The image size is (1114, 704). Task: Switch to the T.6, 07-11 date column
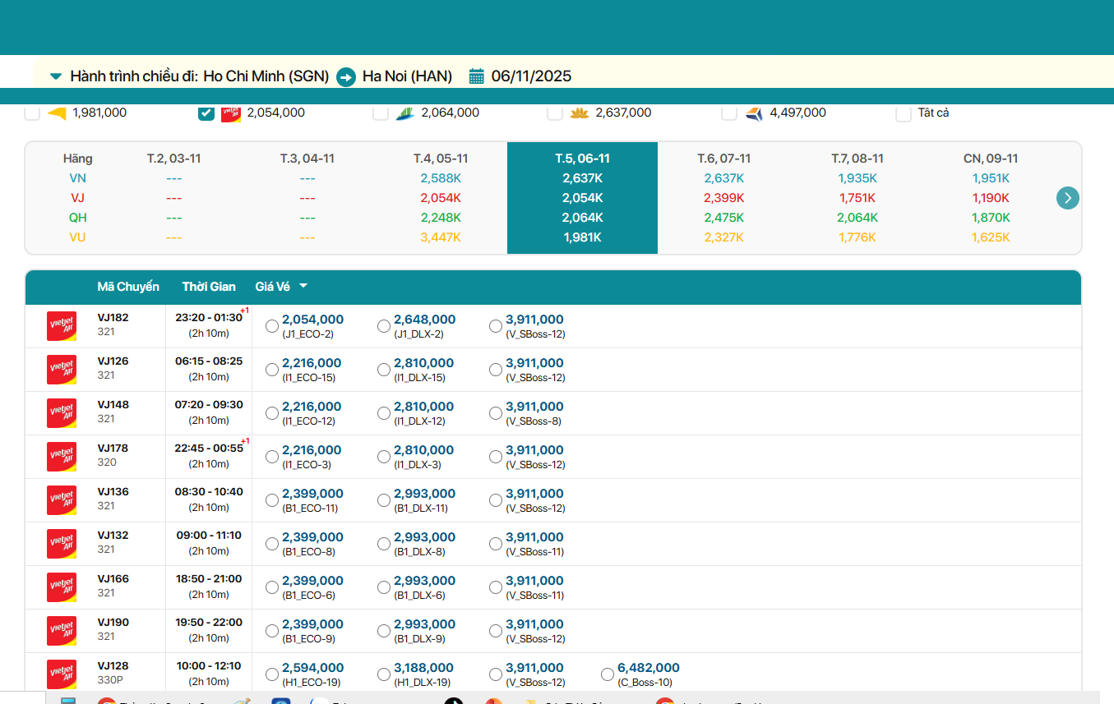[x=723, y=159]
